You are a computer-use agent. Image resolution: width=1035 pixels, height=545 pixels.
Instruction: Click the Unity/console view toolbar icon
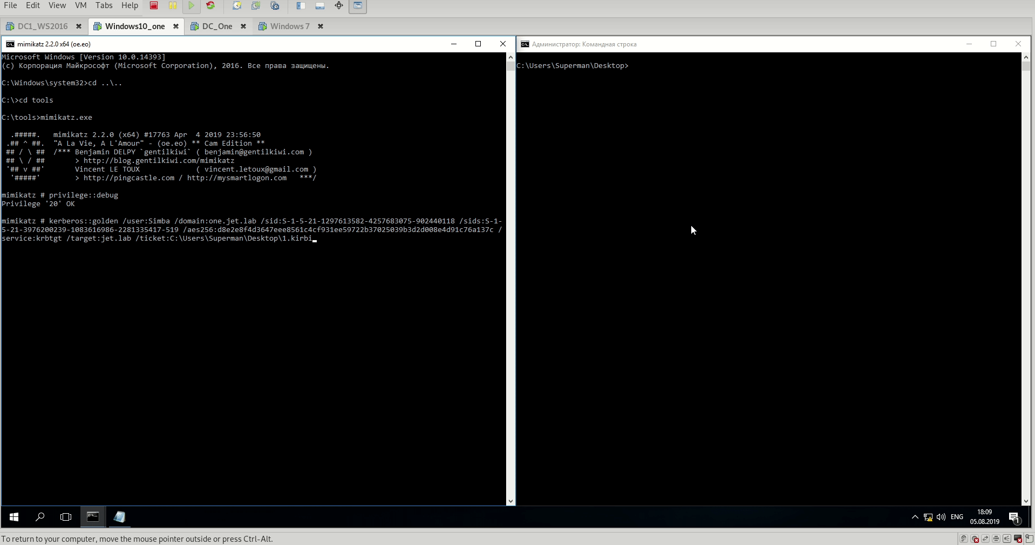coord(358,5)
